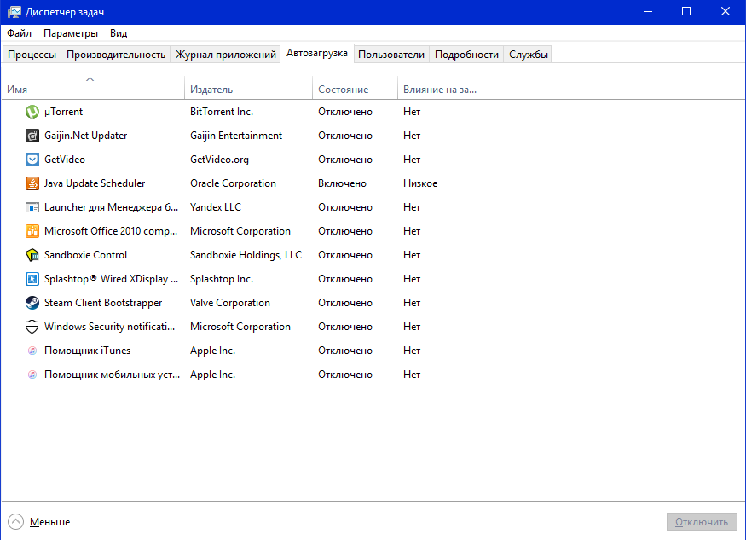The image size is (746, 540).
Task: Select the GetVideo entry name
Action: (x=65, y=160)
